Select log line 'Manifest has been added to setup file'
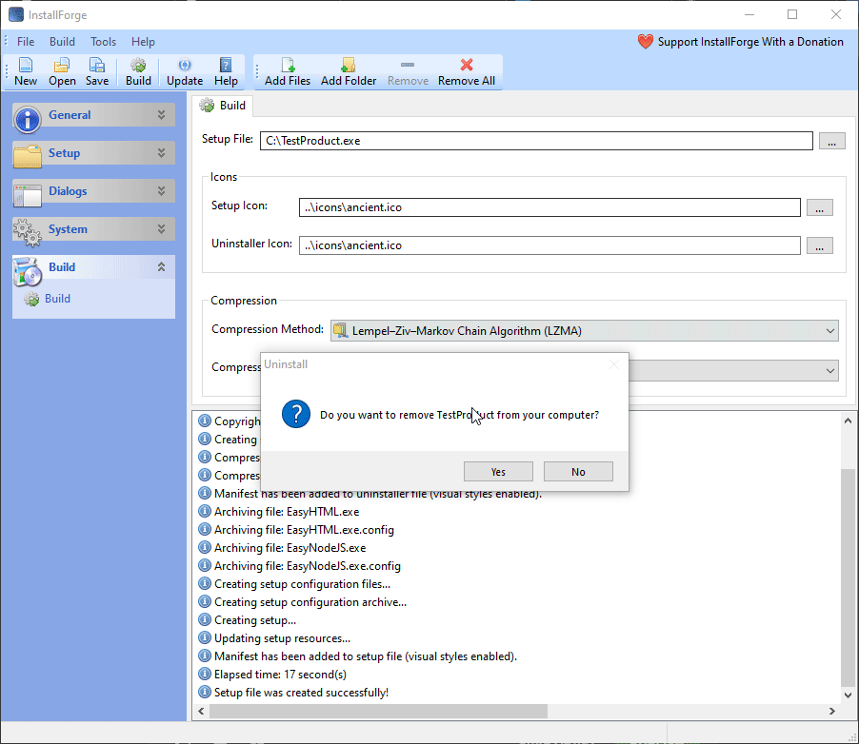859x744 pixels. (x=366, y=656)
